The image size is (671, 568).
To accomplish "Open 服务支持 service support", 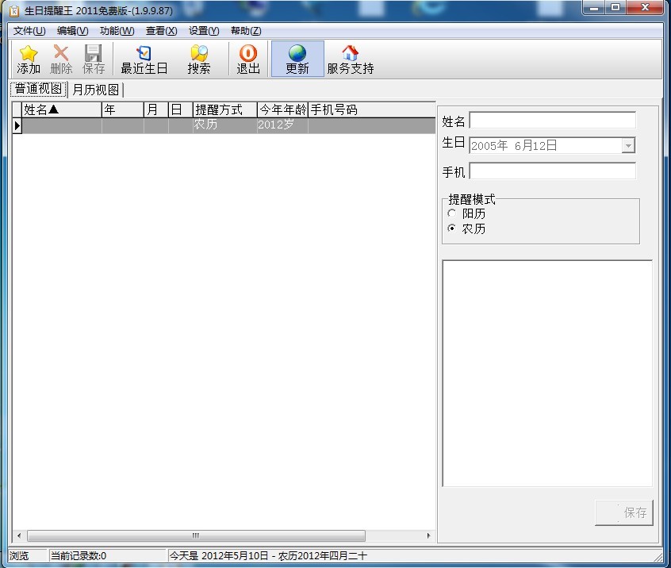I will 350,54.
